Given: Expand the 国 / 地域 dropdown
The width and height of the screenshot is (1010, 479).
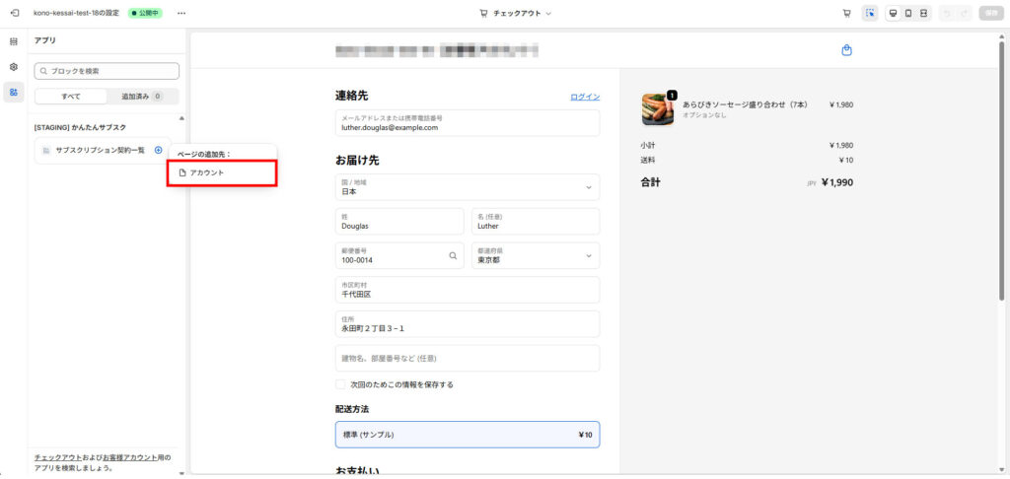Looking at the screenshot, I should click(467, 187).
